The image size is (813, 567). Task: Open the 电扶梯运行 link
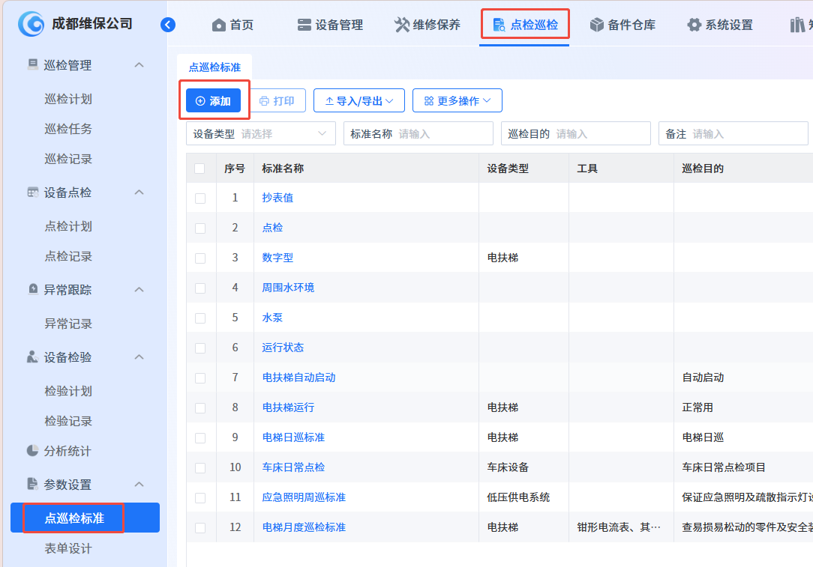(288, 407)
